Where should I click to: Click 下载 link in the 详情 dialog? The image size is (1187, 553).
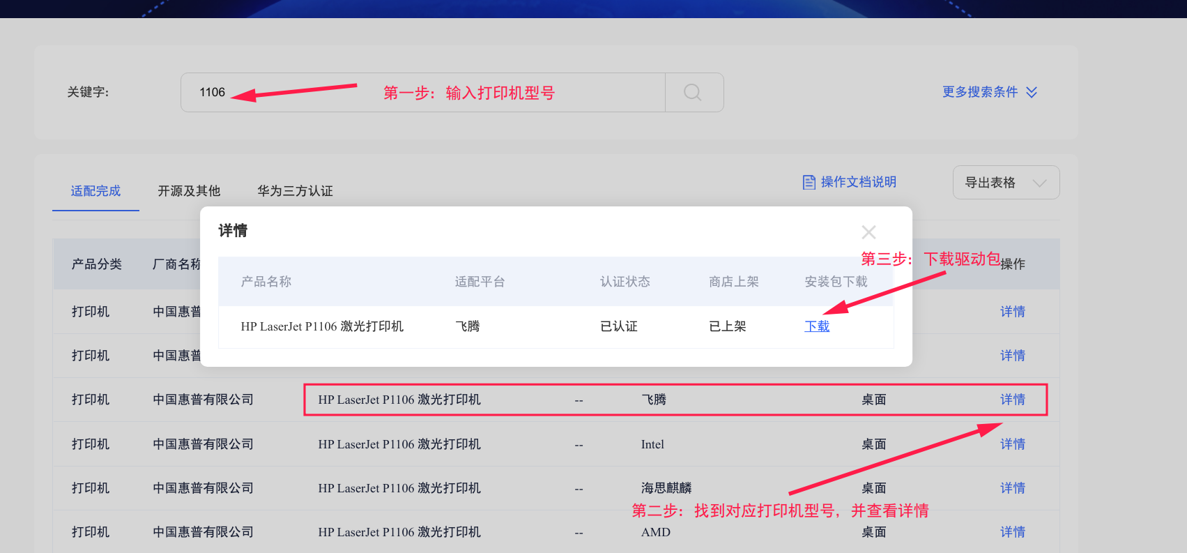pos(817,326)
